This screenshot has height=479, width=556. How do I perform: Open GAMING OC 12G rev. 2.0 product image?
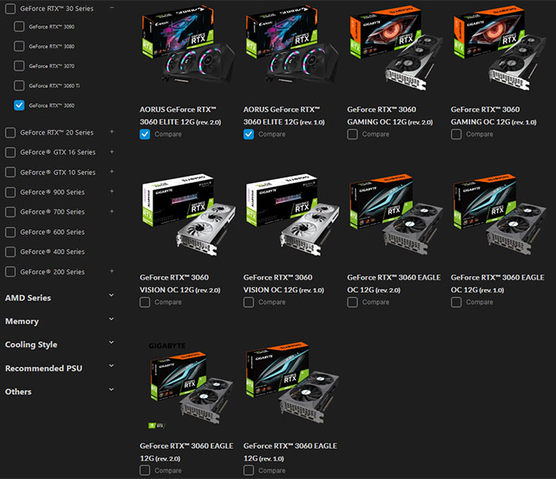tap(395, 47)
